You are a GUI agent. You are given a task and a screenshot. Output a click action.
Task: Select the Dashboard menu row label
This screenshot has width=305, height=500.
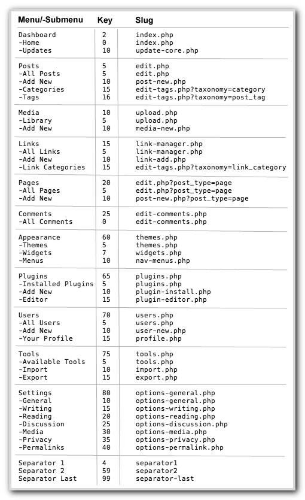tap(37, 35)
